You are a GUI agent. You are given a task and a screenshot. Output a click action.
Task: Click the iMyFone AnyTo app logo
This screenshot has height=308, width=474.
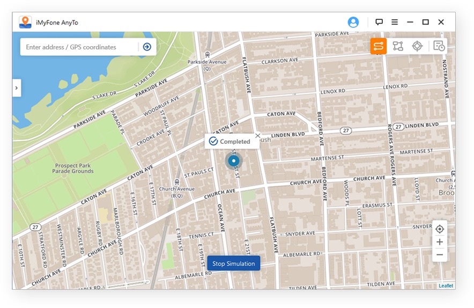[25, 22]
